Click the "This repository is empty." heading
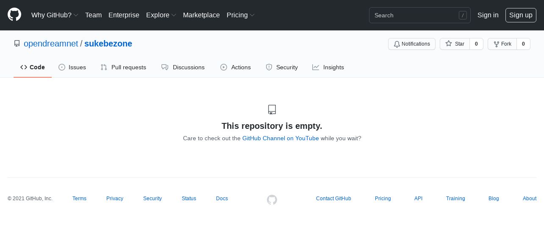The height and width of the screenshot is (226, 544). (272, 126)
